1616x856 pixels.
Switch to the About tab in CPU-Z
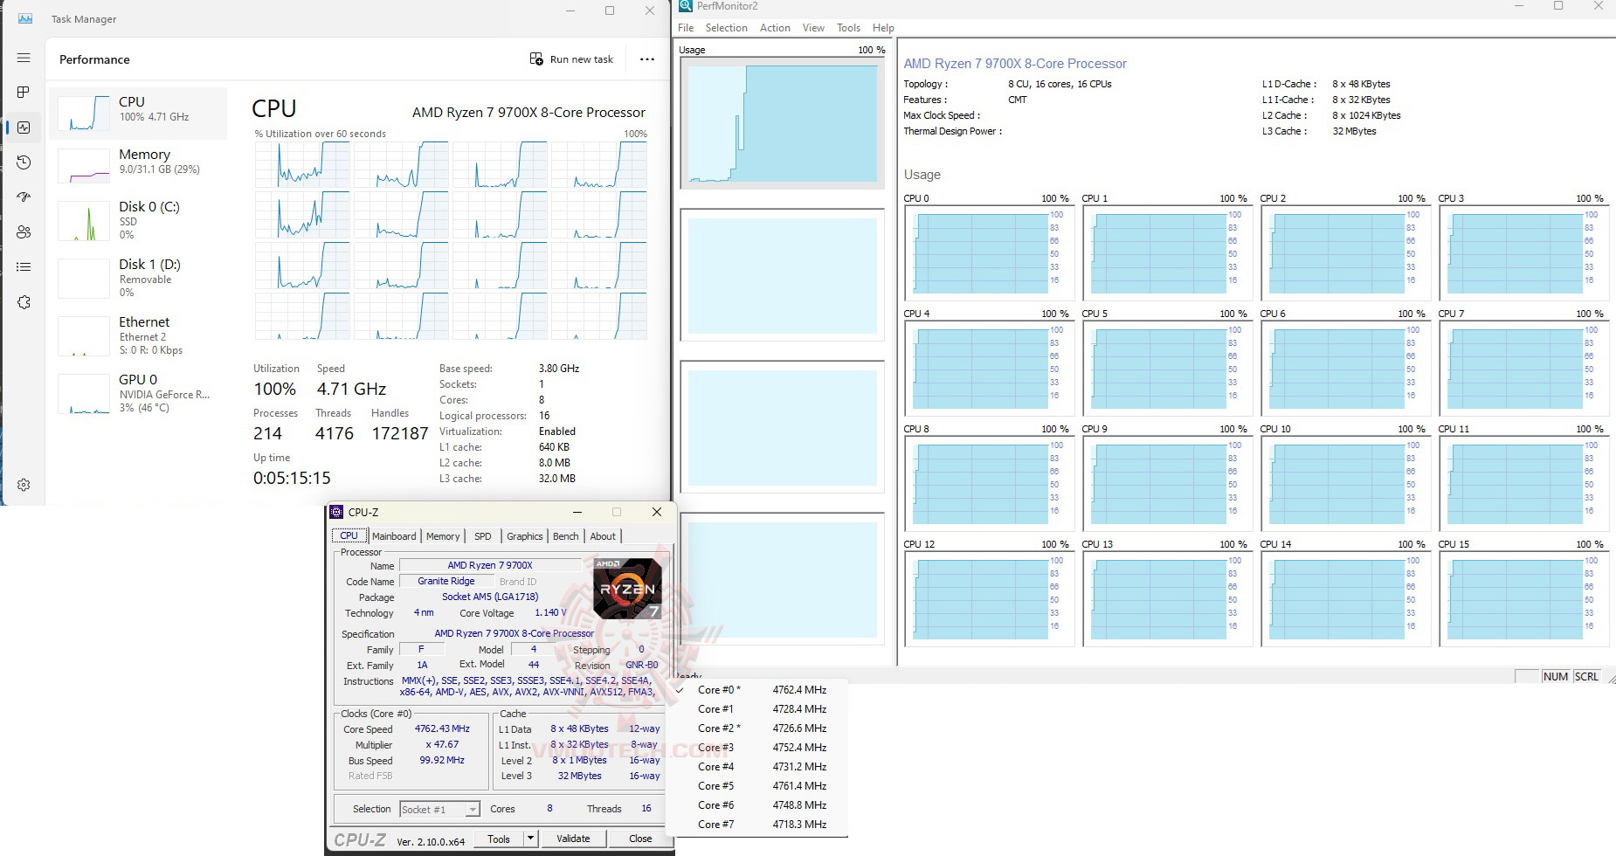(603, 536)
